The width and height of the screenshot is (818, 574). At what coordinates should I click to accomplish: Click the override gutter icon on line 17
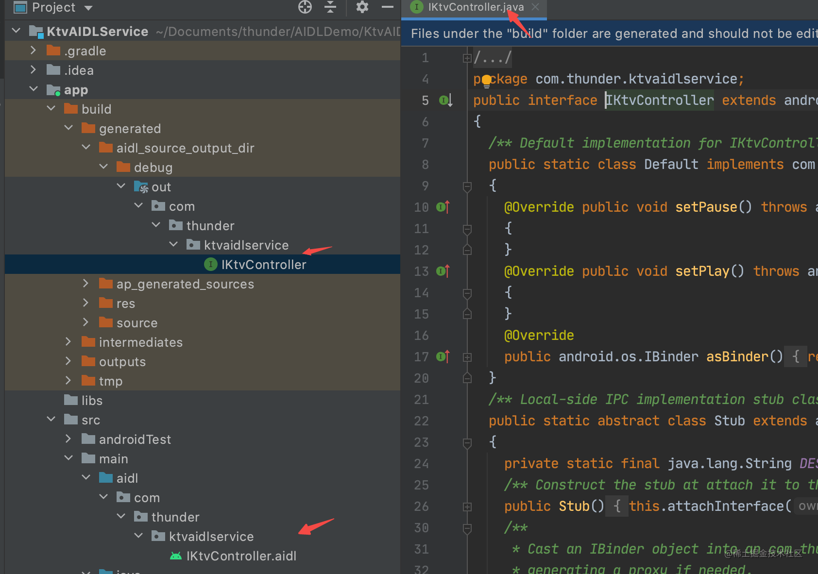point(443,356)
